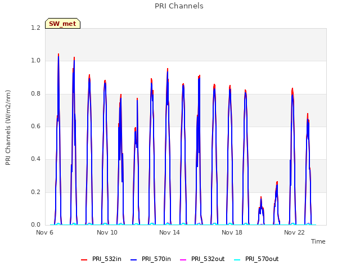The width and height of the screenshot is (360, 270).
Task: Click the tallest peak above 1.0
Action: coord(58,55)
